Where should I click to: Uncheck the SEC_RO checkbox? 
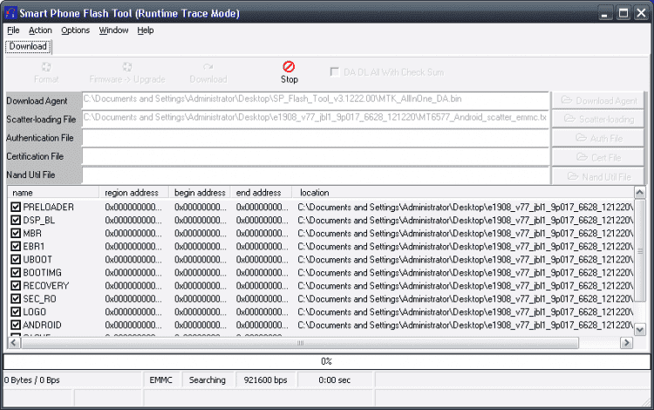(16, 298)
